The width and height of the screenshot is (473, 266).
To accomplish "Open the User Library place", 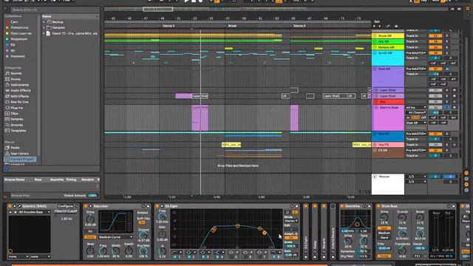I will pyautogui.click(x=20, y=154).
